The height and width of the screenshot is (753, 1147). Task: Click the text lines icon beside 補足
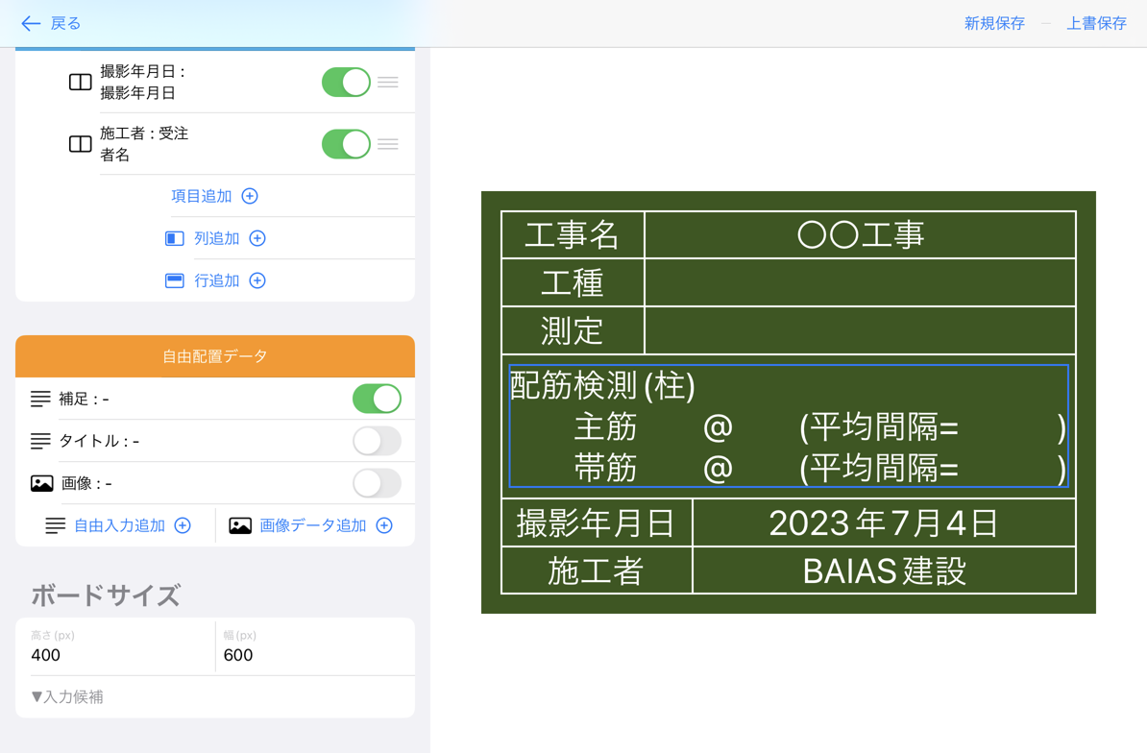point(40,399)
